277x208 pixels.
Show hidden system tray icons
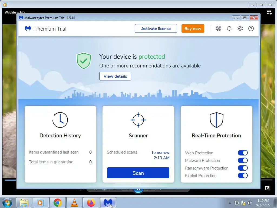pos(230,203)
